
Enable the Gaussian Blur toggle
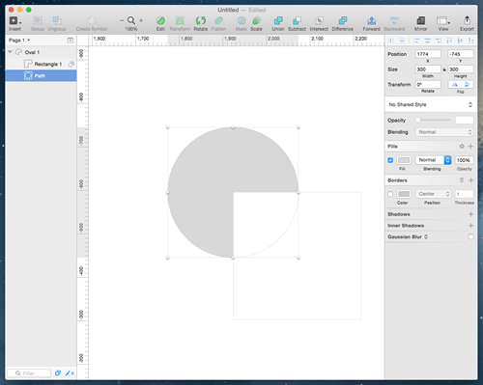coord(470,236)
